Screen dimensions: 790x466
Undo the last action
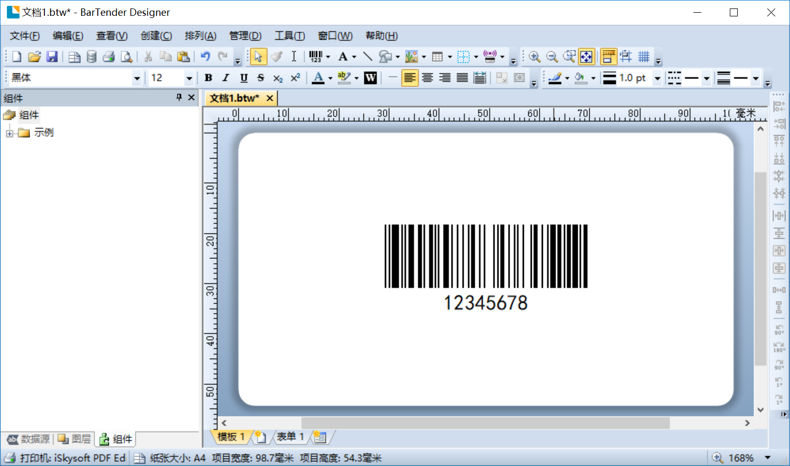coord(205,57)
